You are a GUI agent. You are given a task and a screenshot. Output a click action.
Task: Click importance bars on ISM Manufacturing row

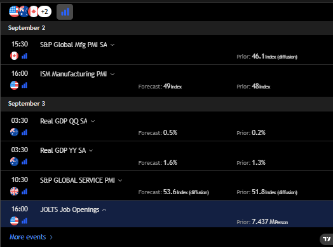[24, 85]
